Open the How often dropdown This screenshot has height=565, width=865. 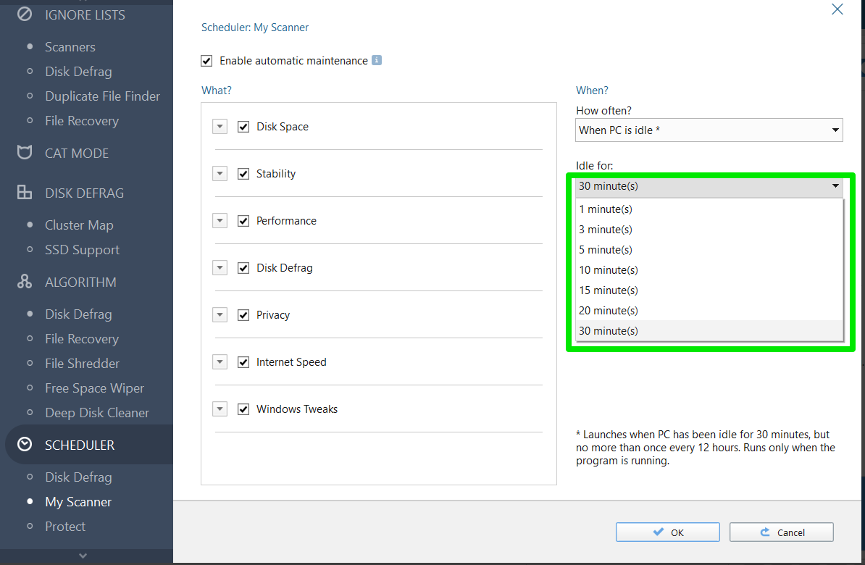click(709, 130)
